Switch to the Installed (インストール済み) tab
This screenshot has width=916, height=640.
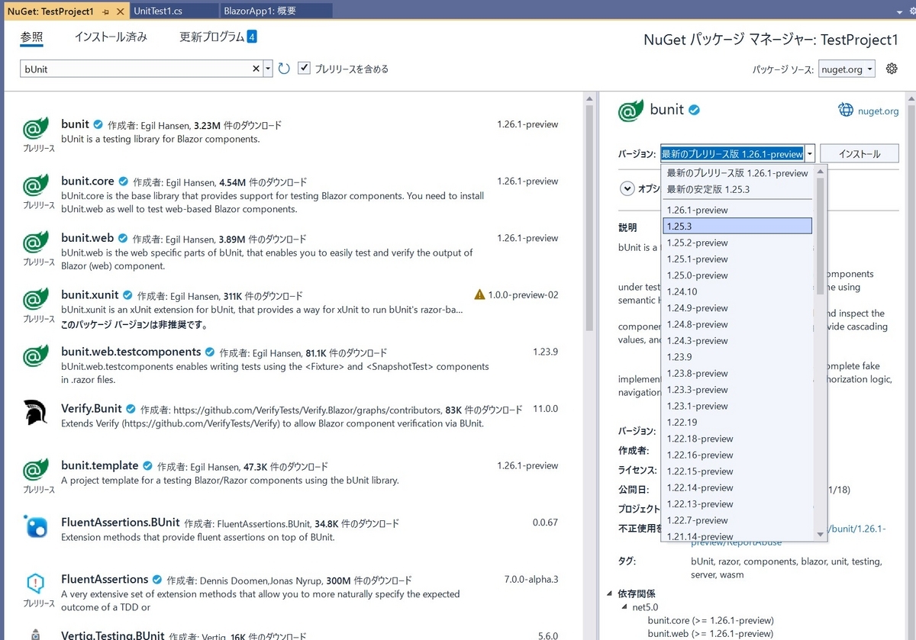(111, 37)
